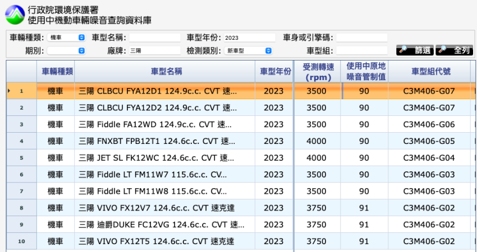Select row number 2 header cell
Image resolution: width=477 pixels, height=252 pixels.
(x=21, y=108)
